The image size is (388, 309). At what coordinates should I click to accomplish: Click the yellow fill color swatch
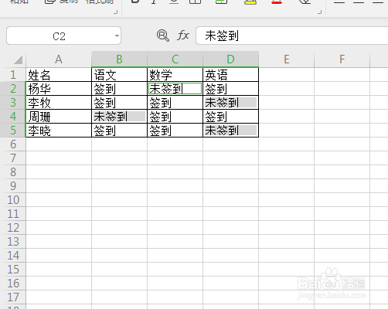tap(250, 2)
